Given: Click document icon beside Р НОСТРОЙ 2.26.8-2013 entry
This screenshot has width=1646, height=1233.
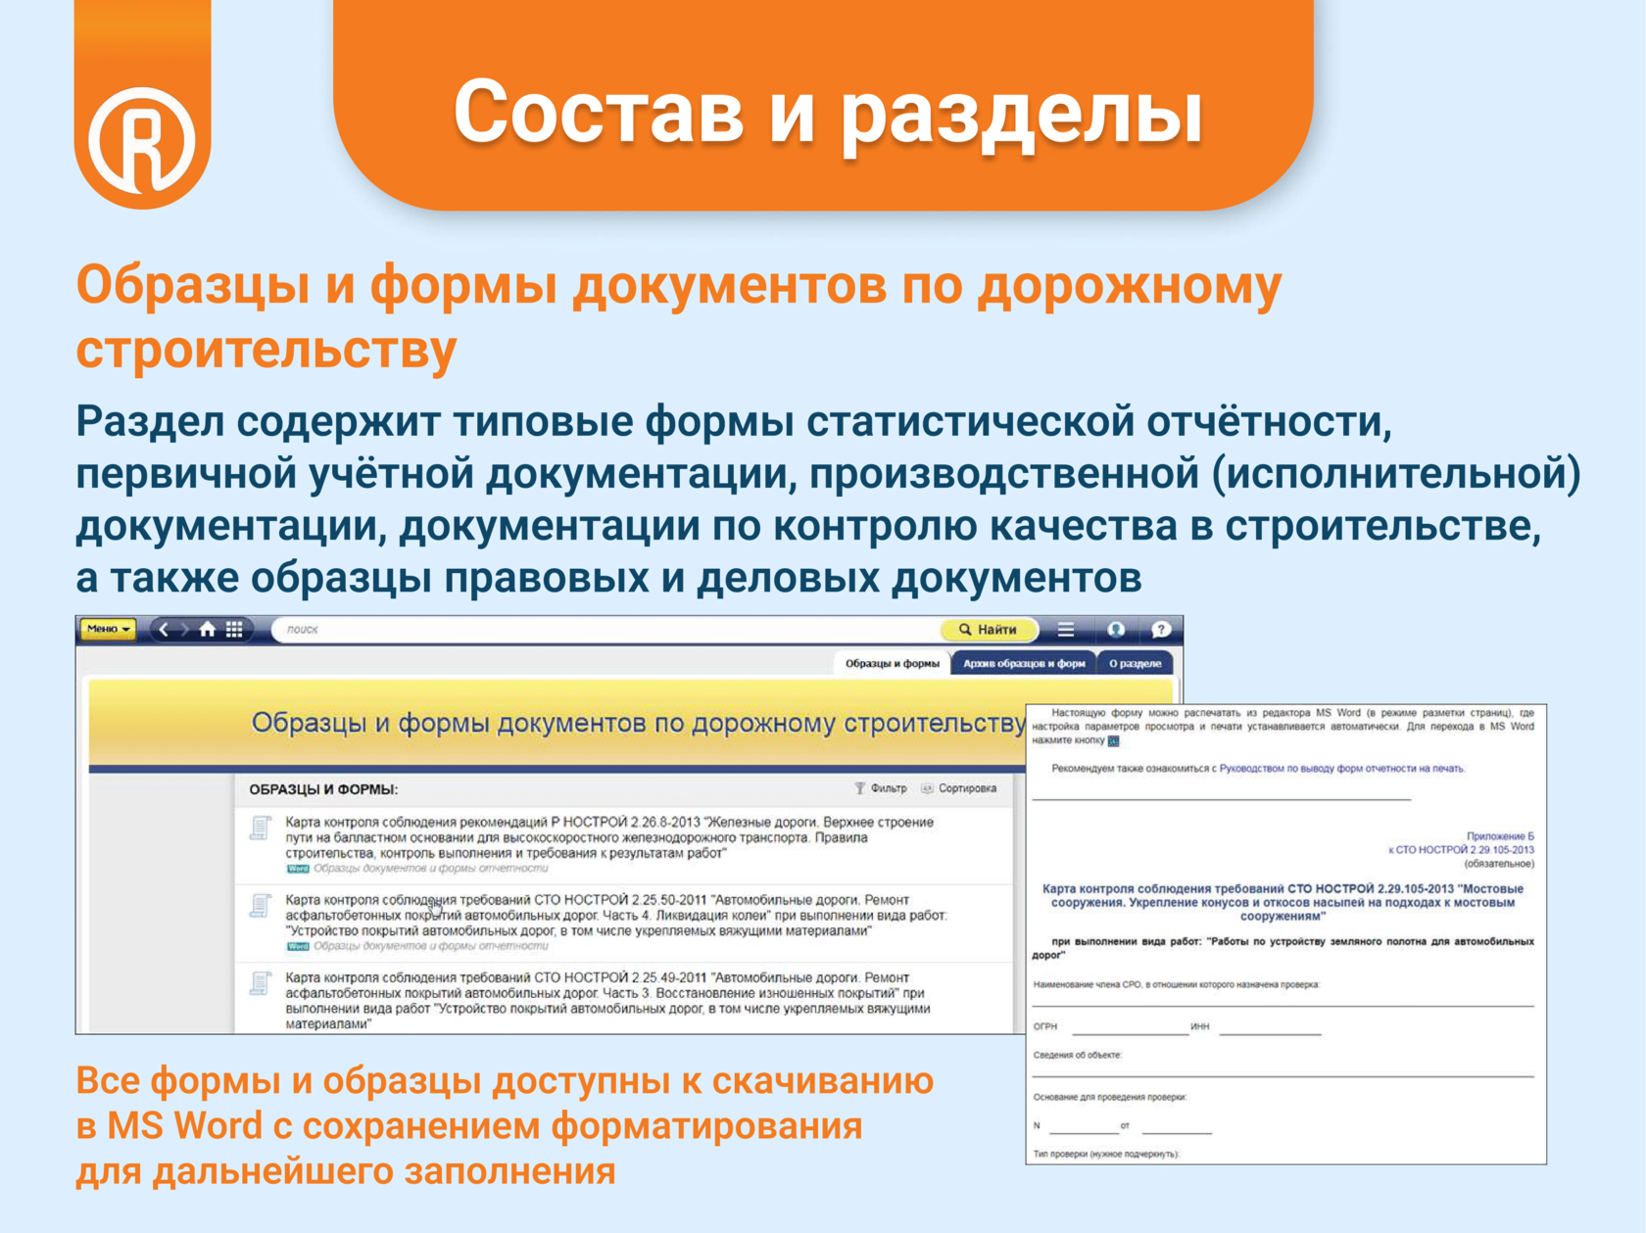Looking at the screenshot, I should pyautogui.click(x=261, y=829).
